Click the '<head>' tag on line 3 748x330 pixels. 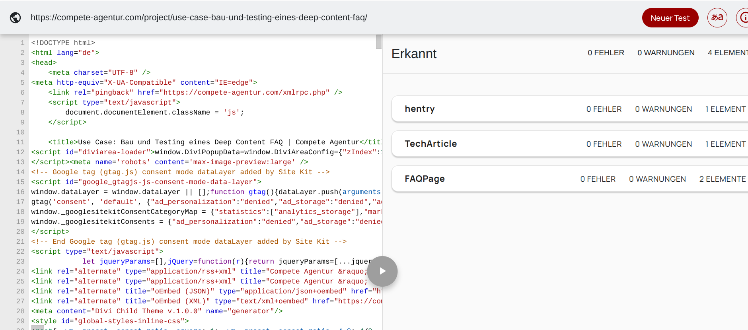(44, 62)
